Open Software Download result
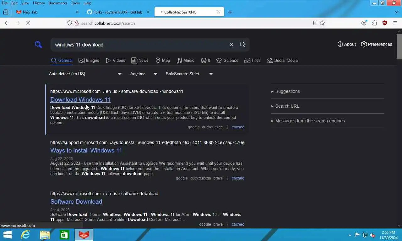 [x=76, y=201]
